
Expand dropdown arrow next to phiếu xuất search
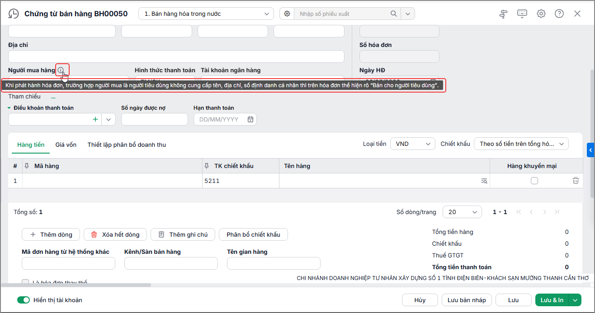408,14
